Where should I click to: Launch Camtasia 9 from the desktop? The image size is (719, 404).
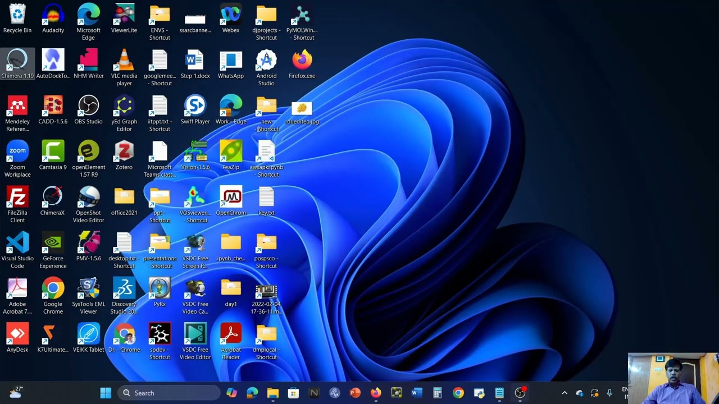53,155
